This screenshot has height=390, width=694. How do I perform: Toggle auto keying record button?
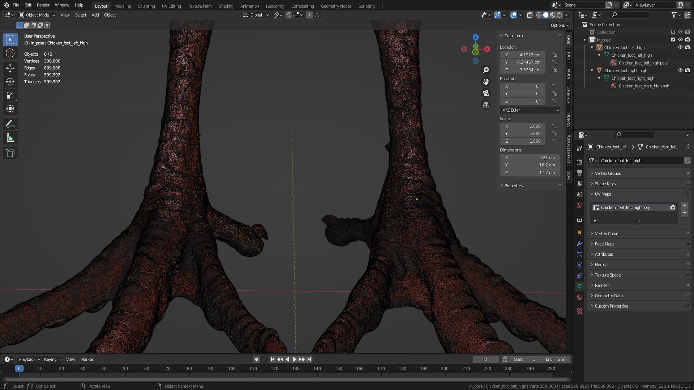256,359
